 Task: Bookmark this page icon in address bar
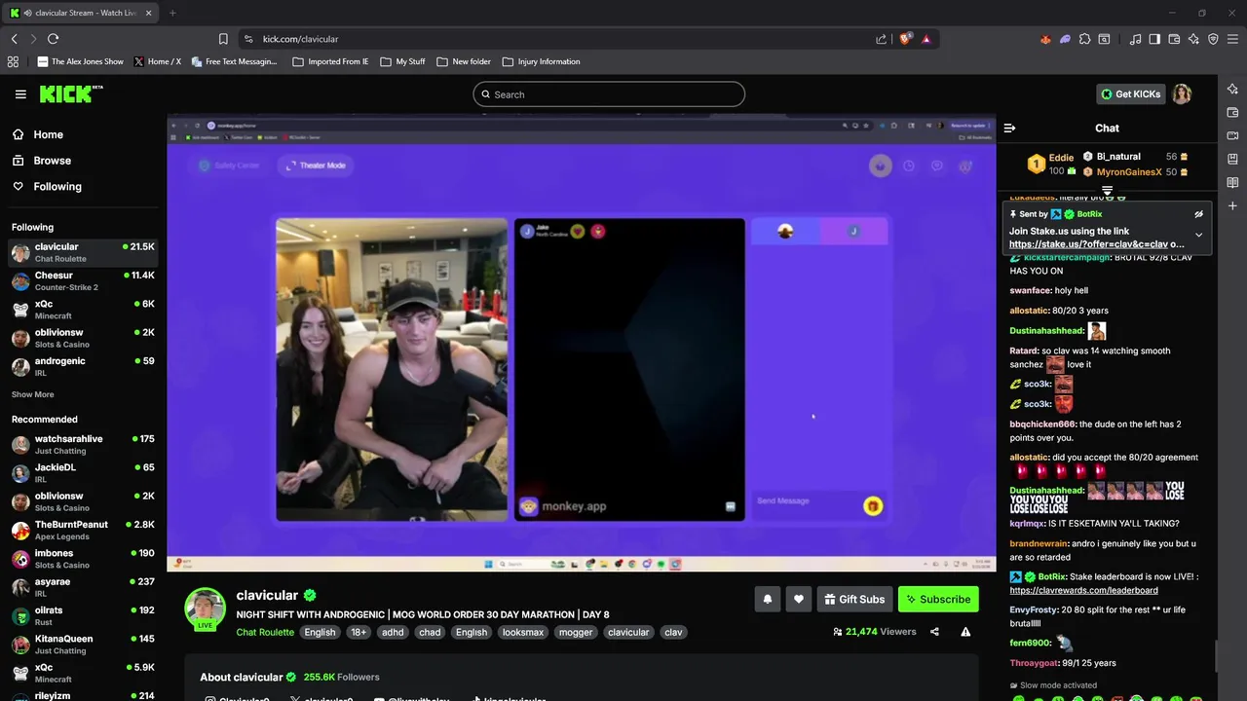tap(223, 39)
